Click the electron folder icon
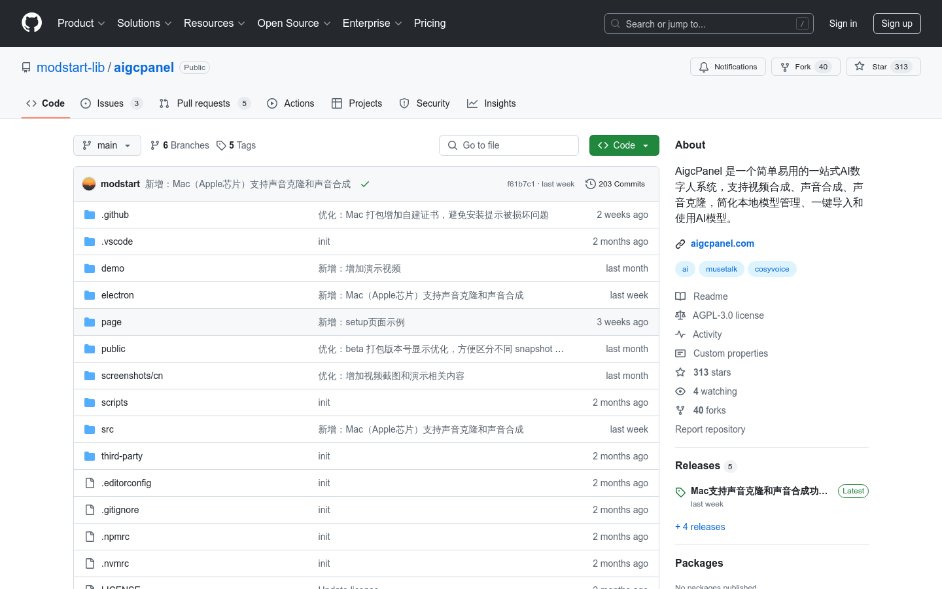The width and height of the screenshot is (942, 589). [90, 295]
